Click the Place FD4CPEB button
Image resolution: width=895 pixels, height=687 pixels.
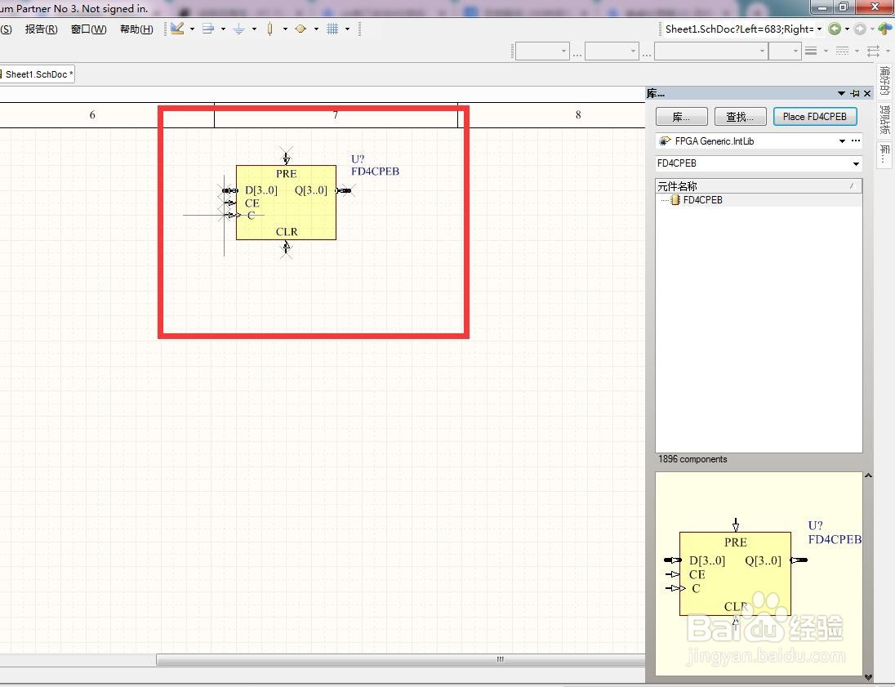click(815, 117)
